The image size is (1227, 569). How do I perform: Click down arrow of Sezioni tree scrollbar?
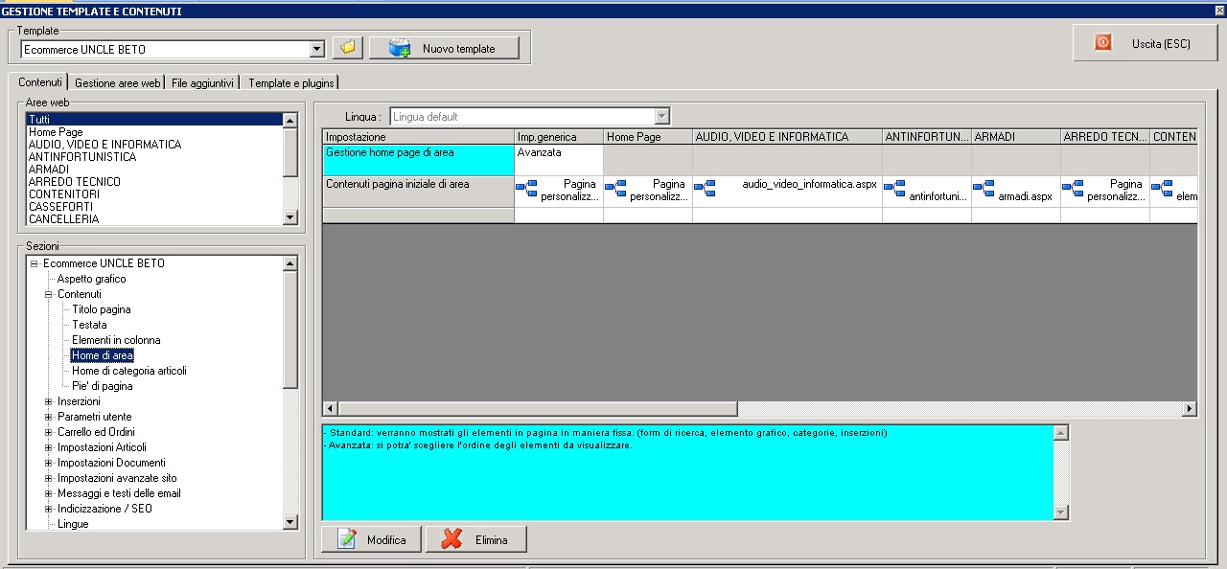[290, 522]
